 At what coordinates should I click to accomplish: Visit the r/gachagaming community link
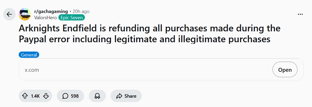(51, 11)
